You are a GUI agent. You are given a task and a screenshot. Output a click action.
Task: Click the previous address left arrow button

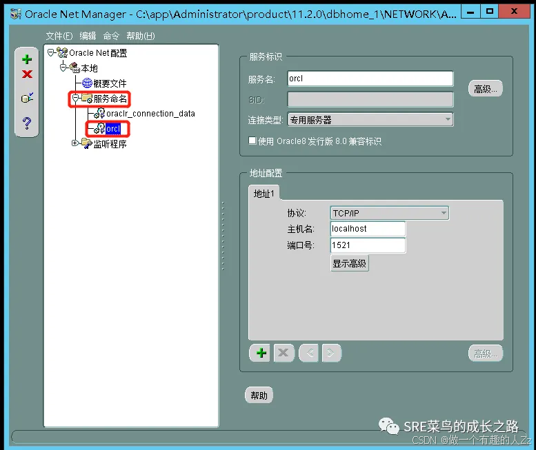point(309,353)
